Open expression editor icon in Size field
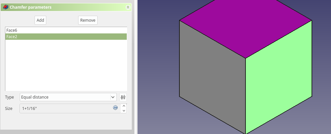331x134 pixels. coord(115,108)
